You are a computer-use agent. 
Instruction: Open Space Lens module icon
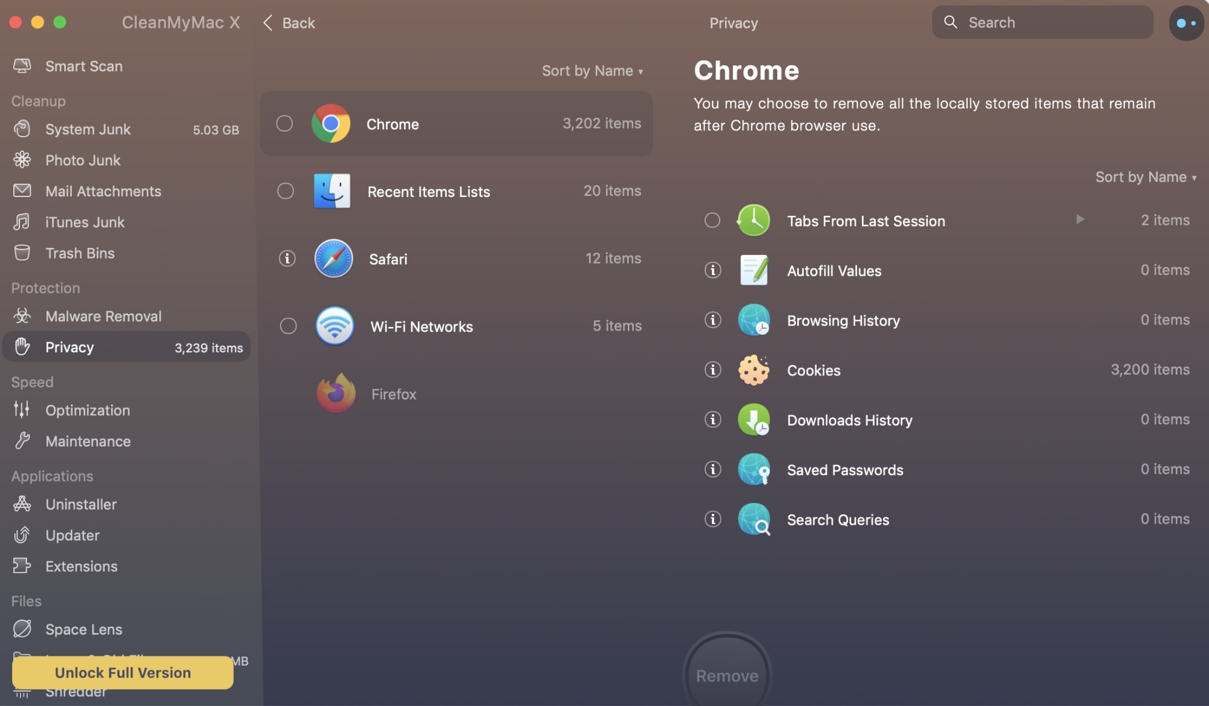click(x=22, y=629)
